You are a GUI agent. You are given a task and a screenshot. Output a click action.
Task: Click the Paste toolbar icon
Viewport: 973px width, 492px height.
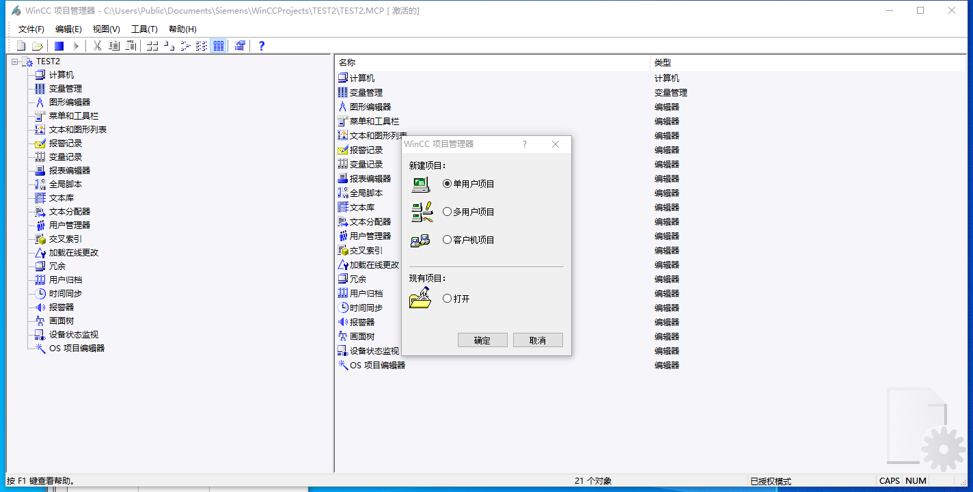(130, 46)
